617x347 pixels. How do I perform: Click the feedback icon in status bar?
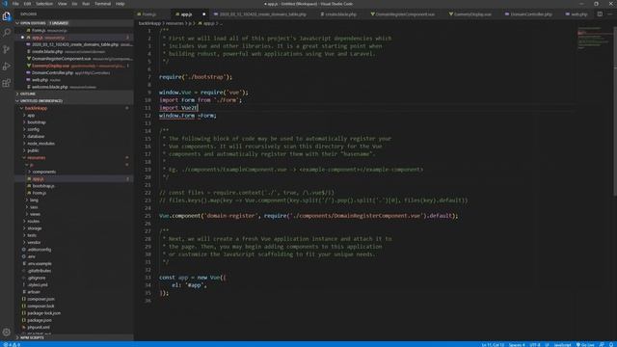pos(602,345)
